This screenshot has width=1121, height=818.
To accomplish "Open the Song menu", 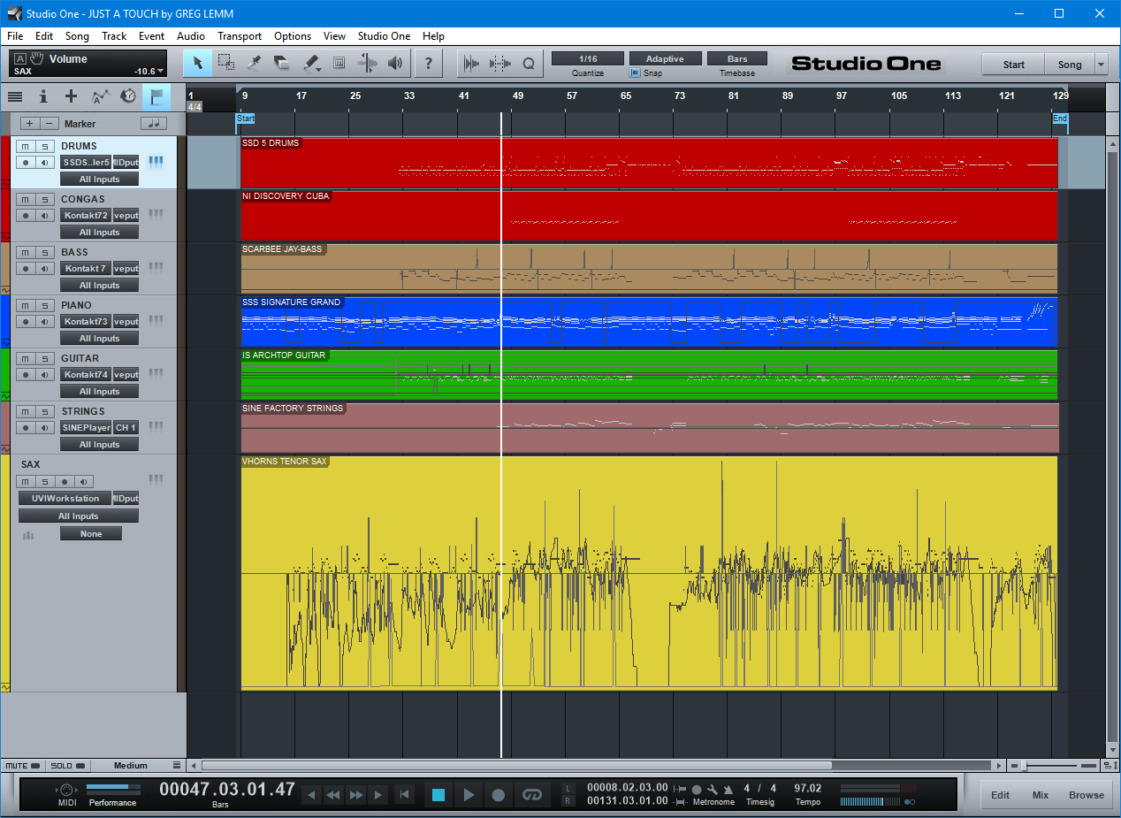I will [77, 36].
